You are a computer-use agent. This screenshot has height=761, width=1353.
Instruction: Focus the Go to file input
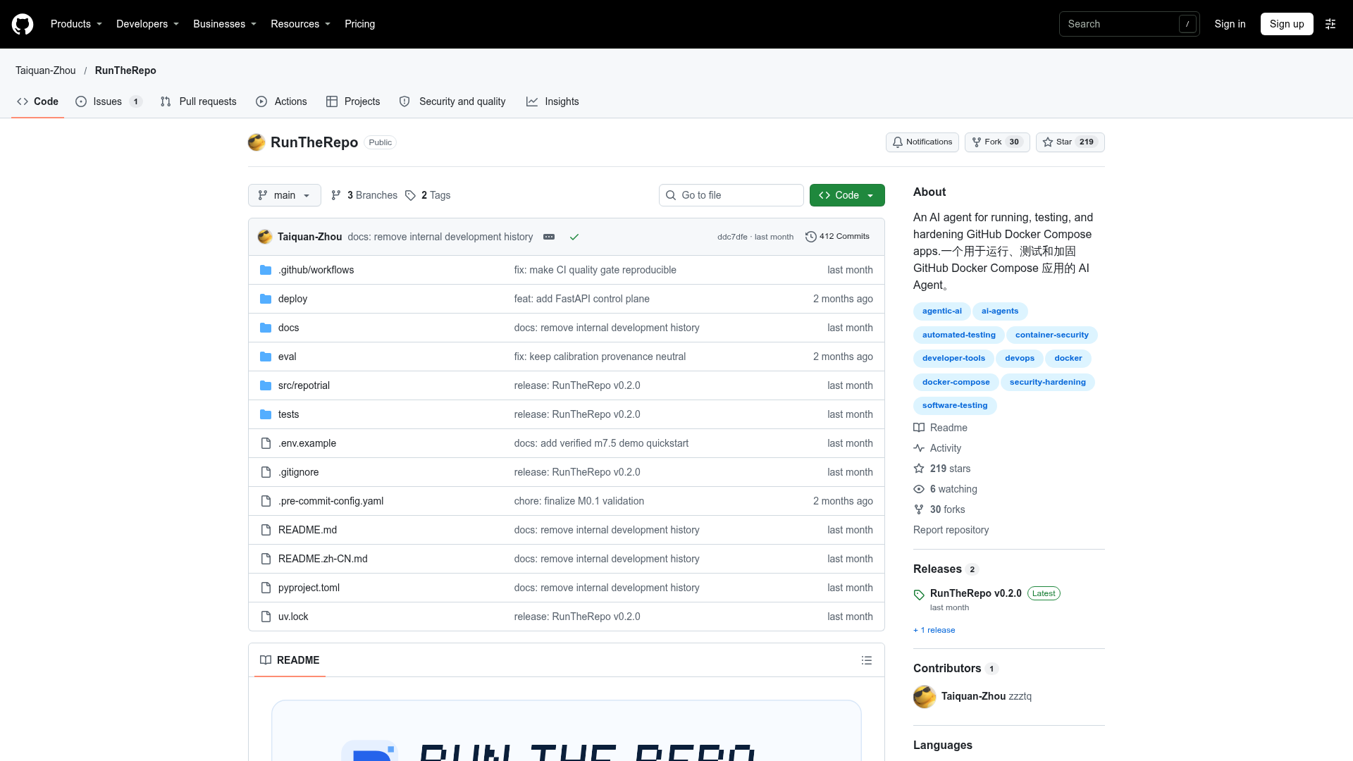coord(731,195)
